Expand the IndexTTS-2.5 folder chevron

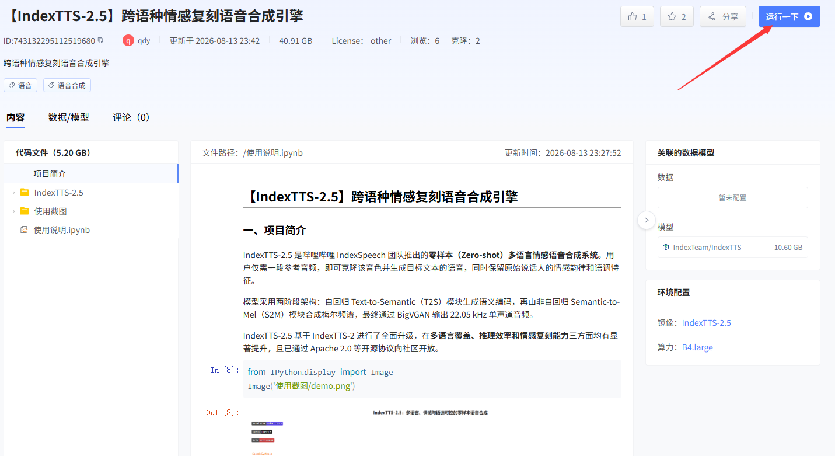click(x=13, y=193)
